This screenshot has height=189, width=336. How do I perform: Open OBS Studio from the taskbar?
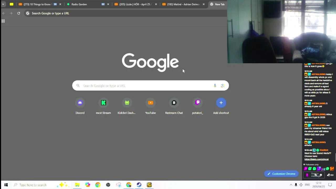pyautogui.click(x=108, y=185)
